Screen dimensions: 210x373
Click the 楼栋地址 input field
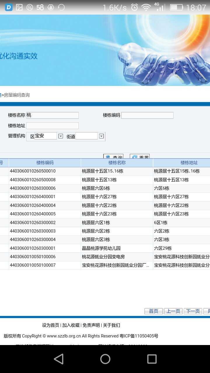(52, 126)
